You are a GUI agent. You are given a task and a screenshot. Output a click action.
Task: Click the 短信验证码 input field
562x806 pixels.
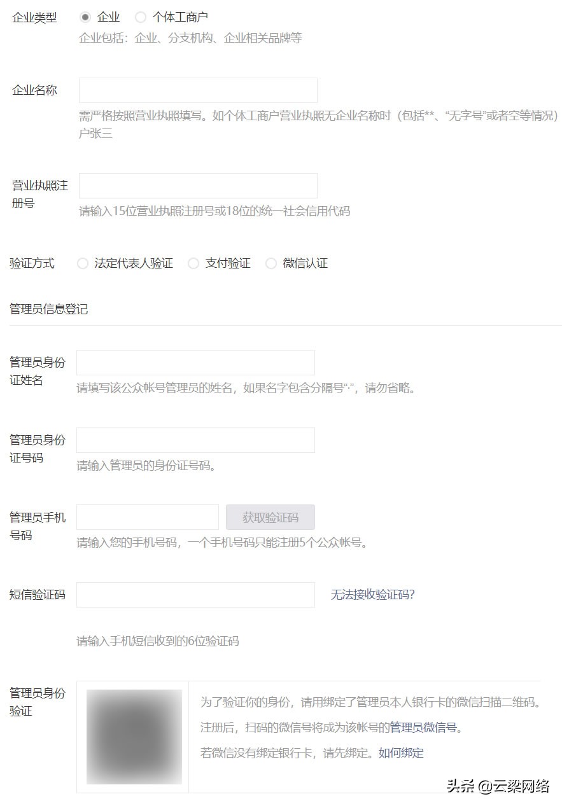(x=195, y=594)
